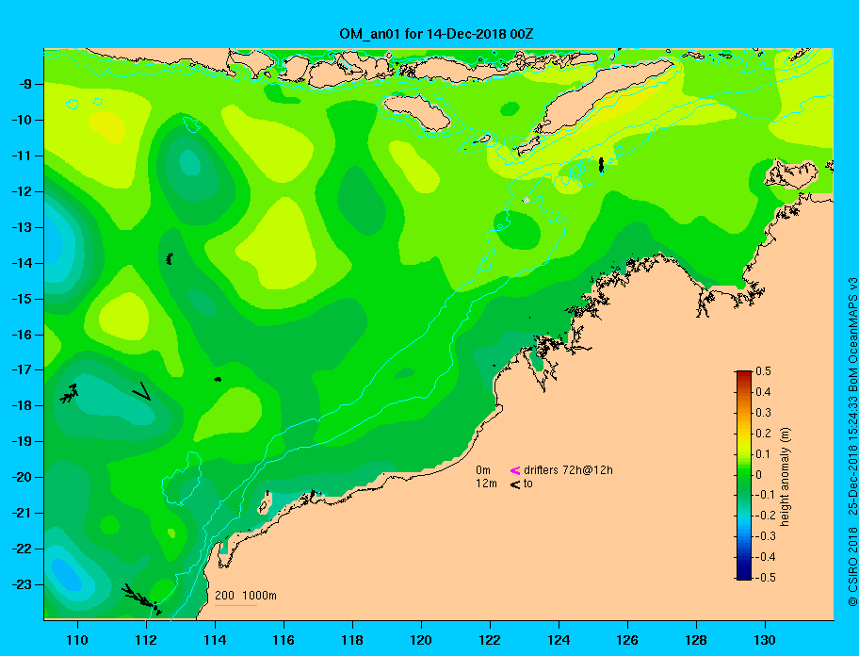Click longitude label 130 on bottom axis

(765, 640)
